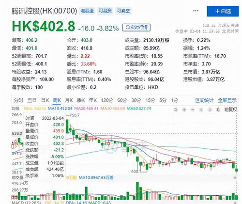
Task: Click the 400.1 low price marker
Action: pos(136,171)
